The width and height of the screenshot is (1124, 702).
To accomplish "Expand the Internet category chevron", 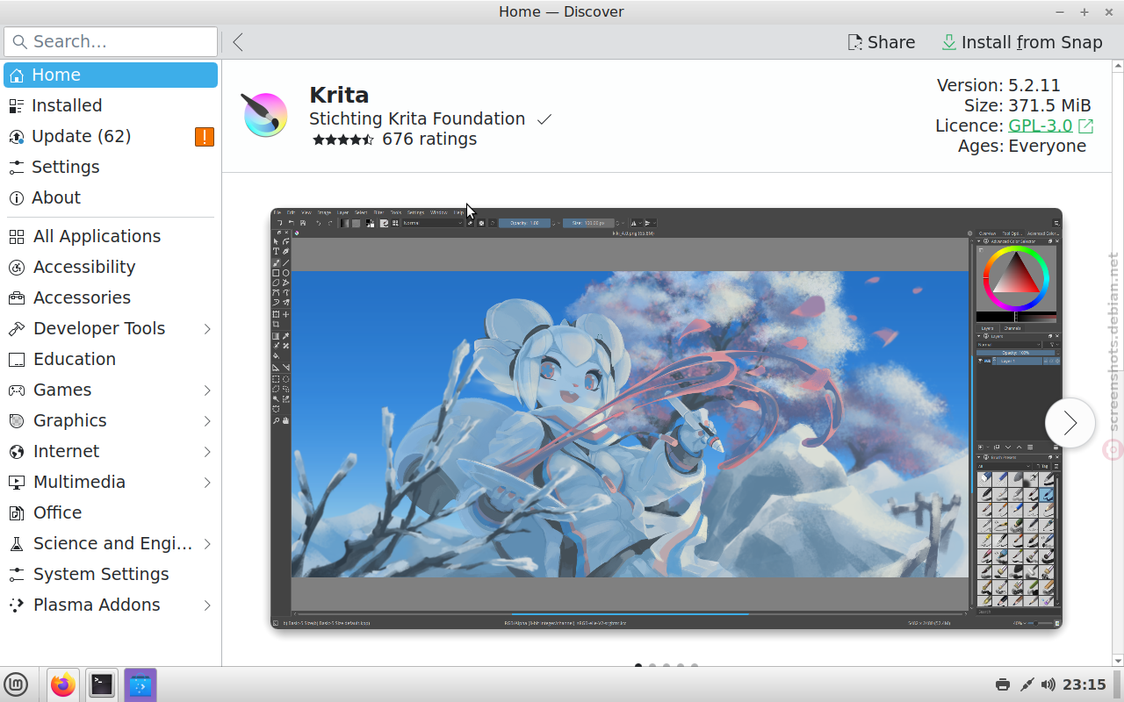I will pyautogui.click(x=207, y=451).
